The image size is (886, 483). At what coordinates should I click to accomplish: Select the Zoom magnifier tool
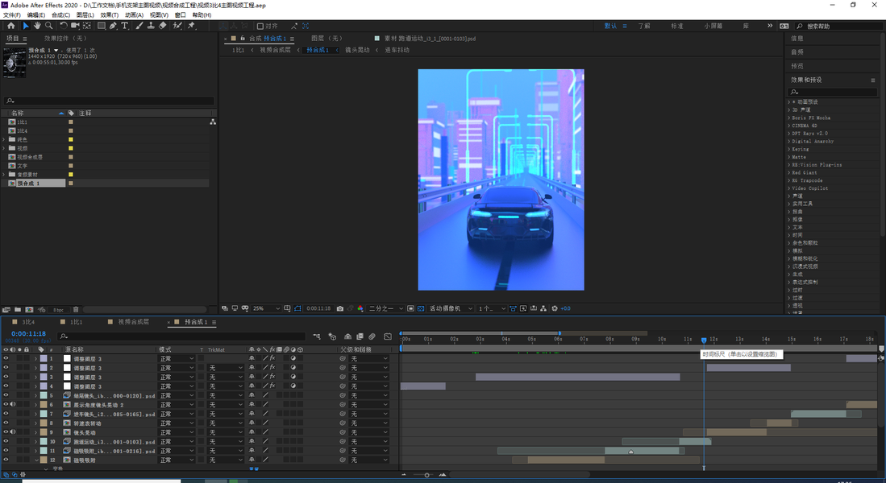pos(48,26)
